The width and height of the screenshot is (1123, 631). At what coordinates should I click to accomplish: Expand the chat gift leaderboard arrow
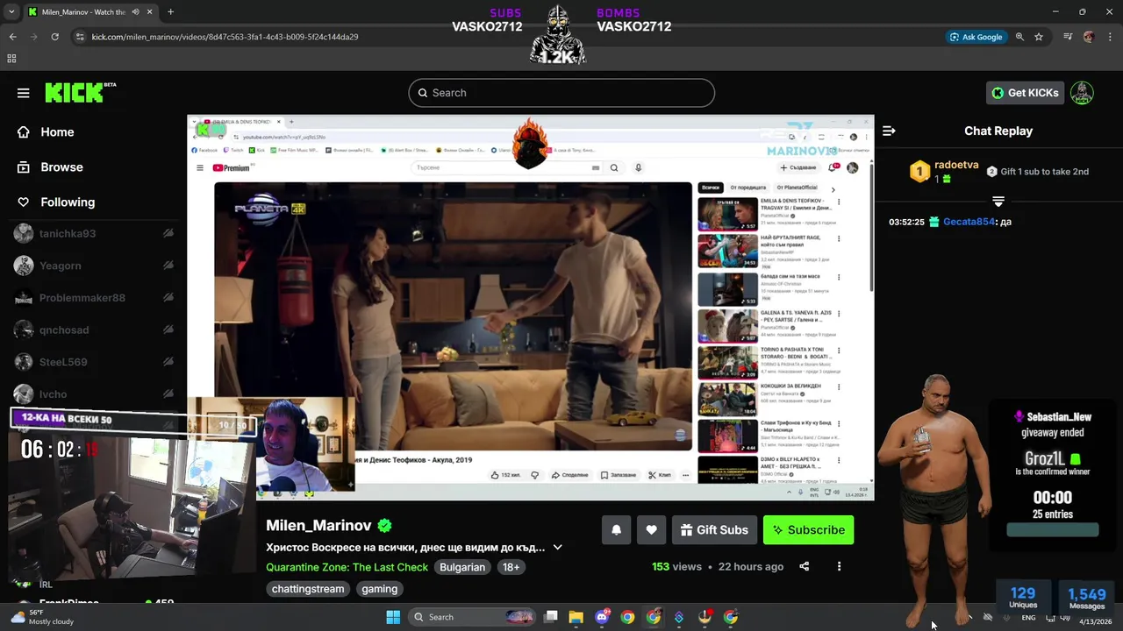[998, 202]
